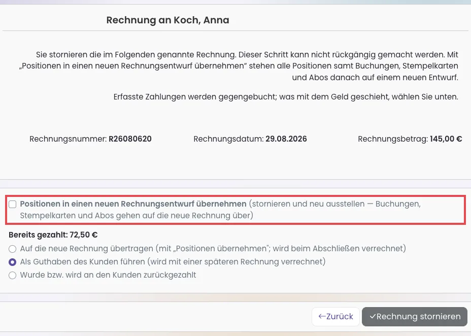This screenshot has width=471, height=336.
Task: Click the heading 'Rechnung an Koch, Anna'
Action: pyautogui.click(x=167, y=20)
